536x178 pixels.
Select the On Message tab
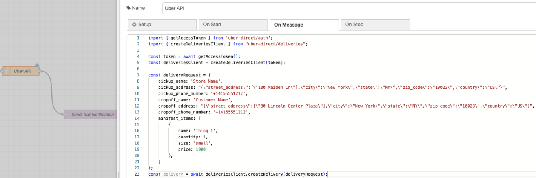tap(304, 25)
